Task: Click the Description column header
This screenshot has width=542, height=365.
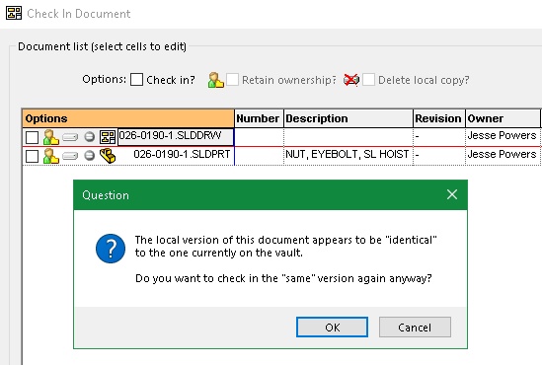Action: click(x=348, y=118)
